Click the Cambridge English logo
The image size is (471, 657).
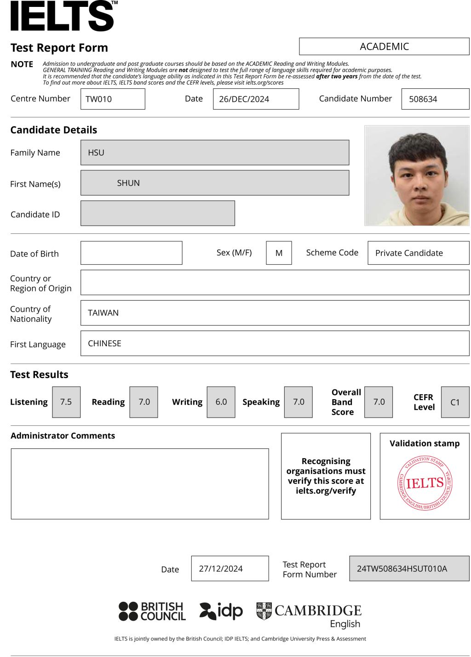309,616
